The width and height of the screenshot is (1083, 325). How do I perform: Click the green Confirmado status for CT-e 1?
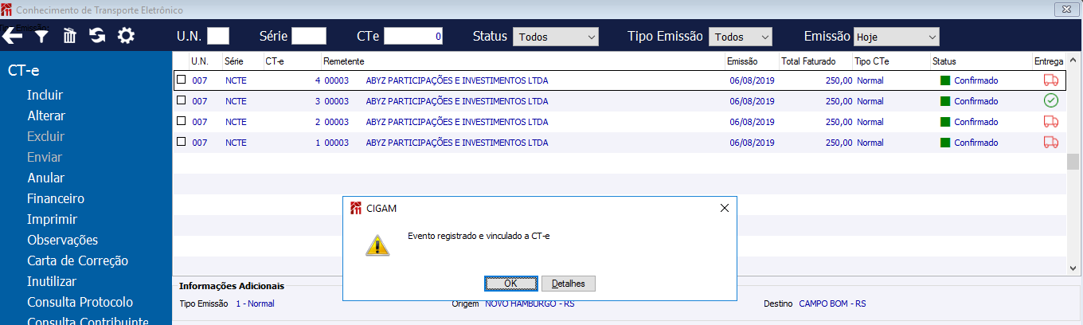969,143
